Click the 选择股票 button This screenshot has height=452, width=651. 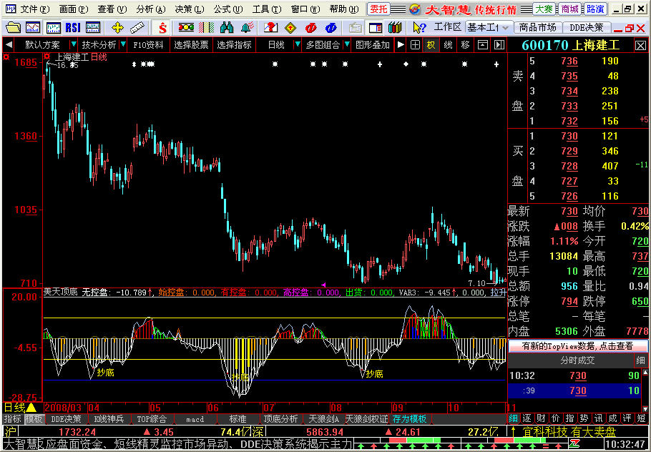191,45
